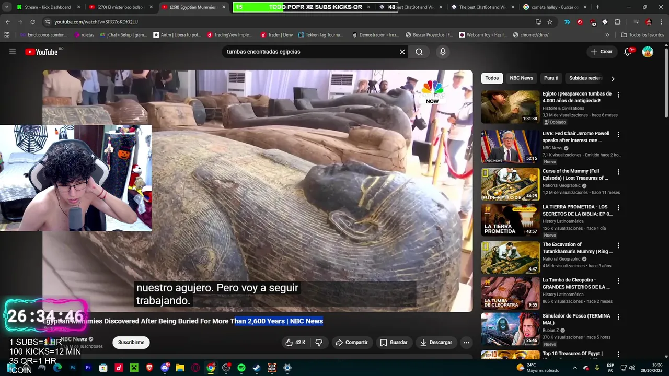Reload the page in Chrome
This screenshot has width=669, height=376.
coord(32,22)
